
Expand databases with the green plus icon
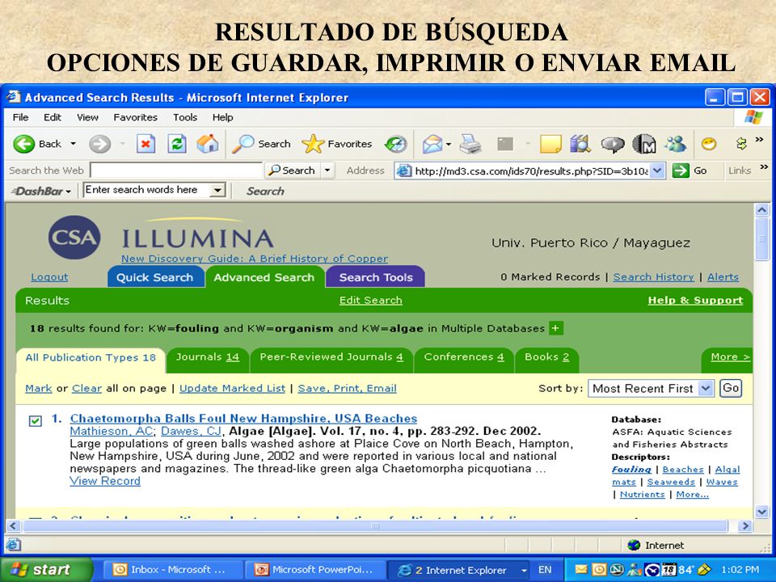(x=556, y=328)
